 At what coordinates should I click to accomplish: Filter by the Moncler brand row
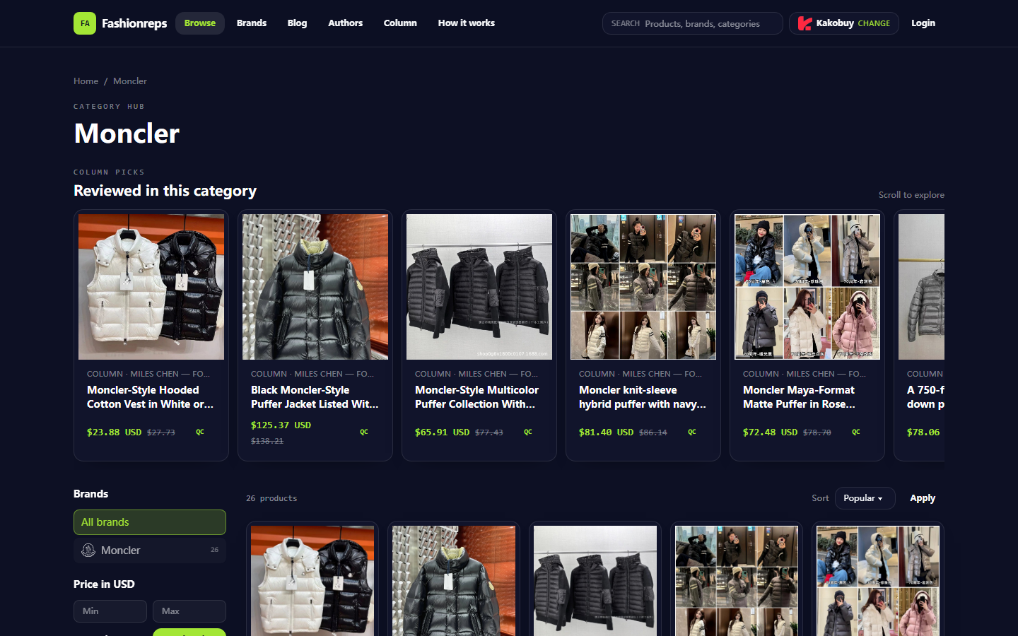coord(150,550)
